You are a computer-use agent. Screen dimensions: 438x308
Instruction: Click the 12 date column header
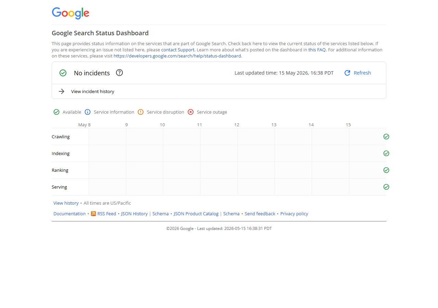point(237,125)
